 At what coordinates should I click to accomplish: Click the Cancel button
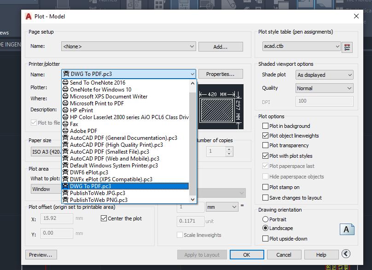[284, 255]
